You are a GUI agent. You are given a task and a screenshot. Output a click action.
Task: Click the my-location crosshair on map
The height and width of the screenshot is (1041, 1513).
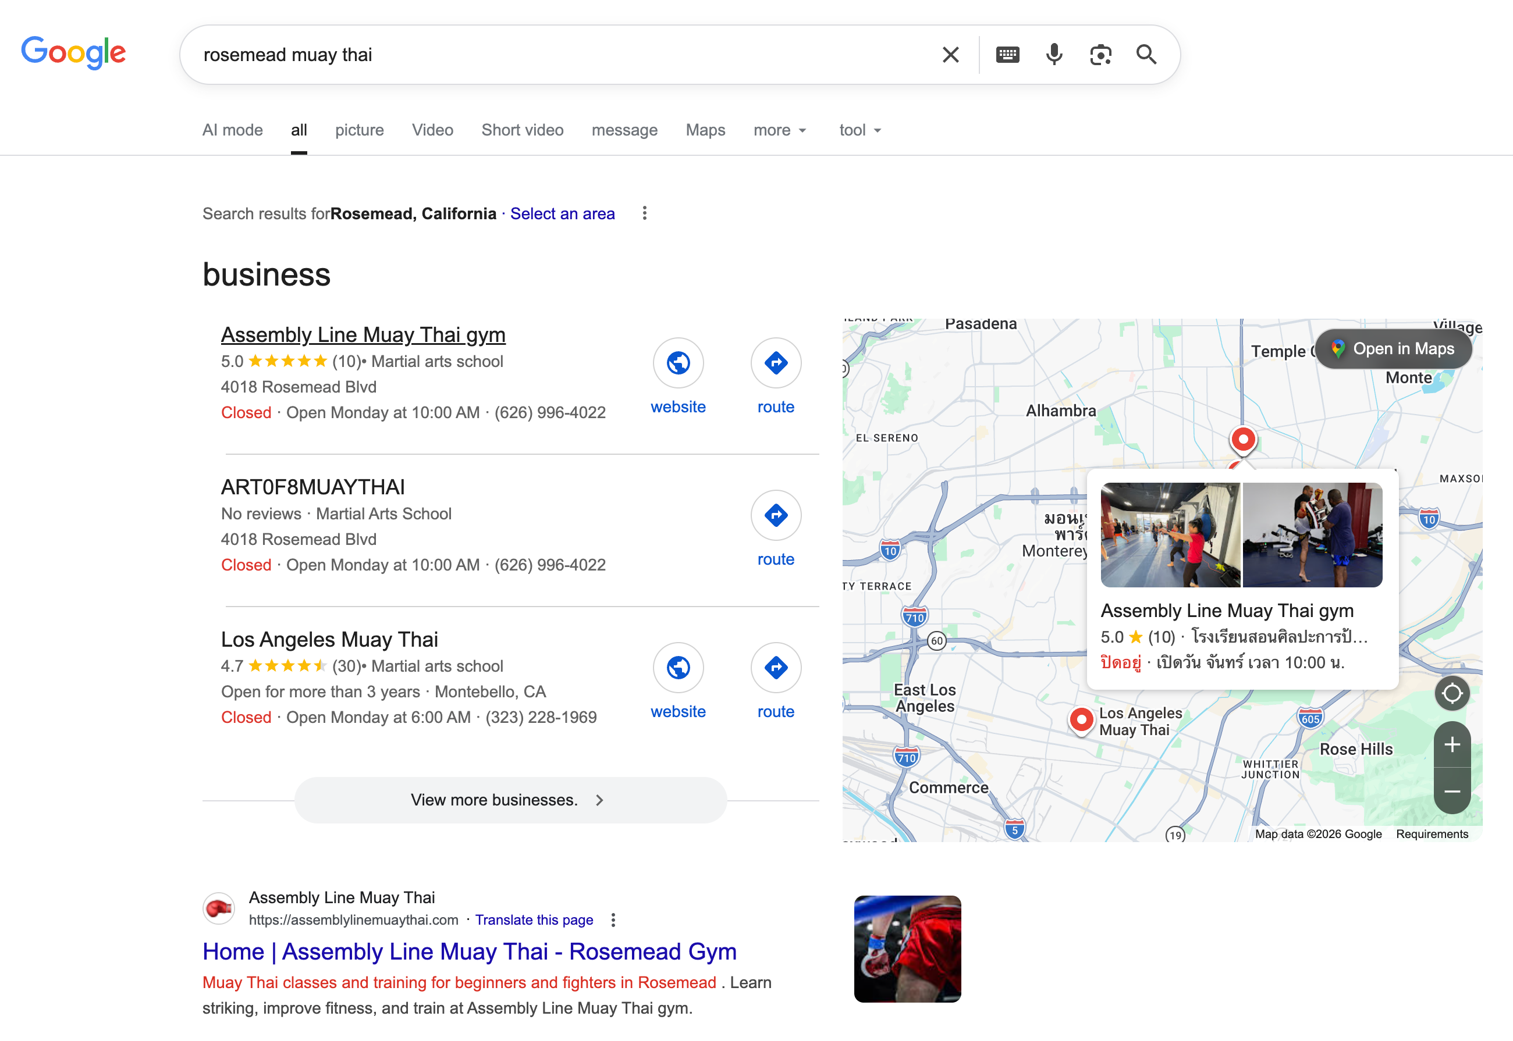tap(1452, 693)
